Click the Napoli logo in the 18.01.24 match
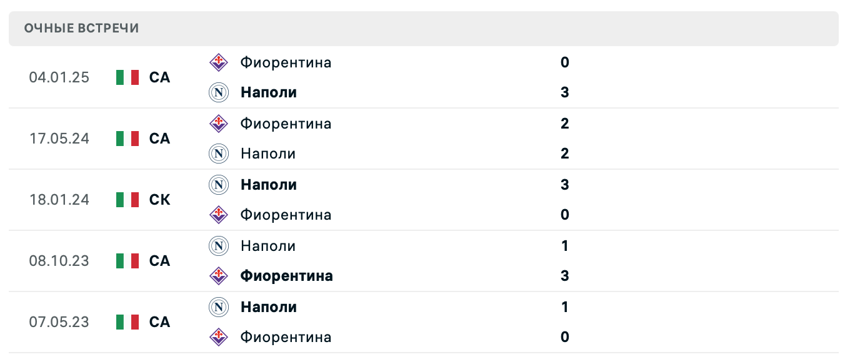The width and height of the screenshot is (850, 362). tap(218, 185)
